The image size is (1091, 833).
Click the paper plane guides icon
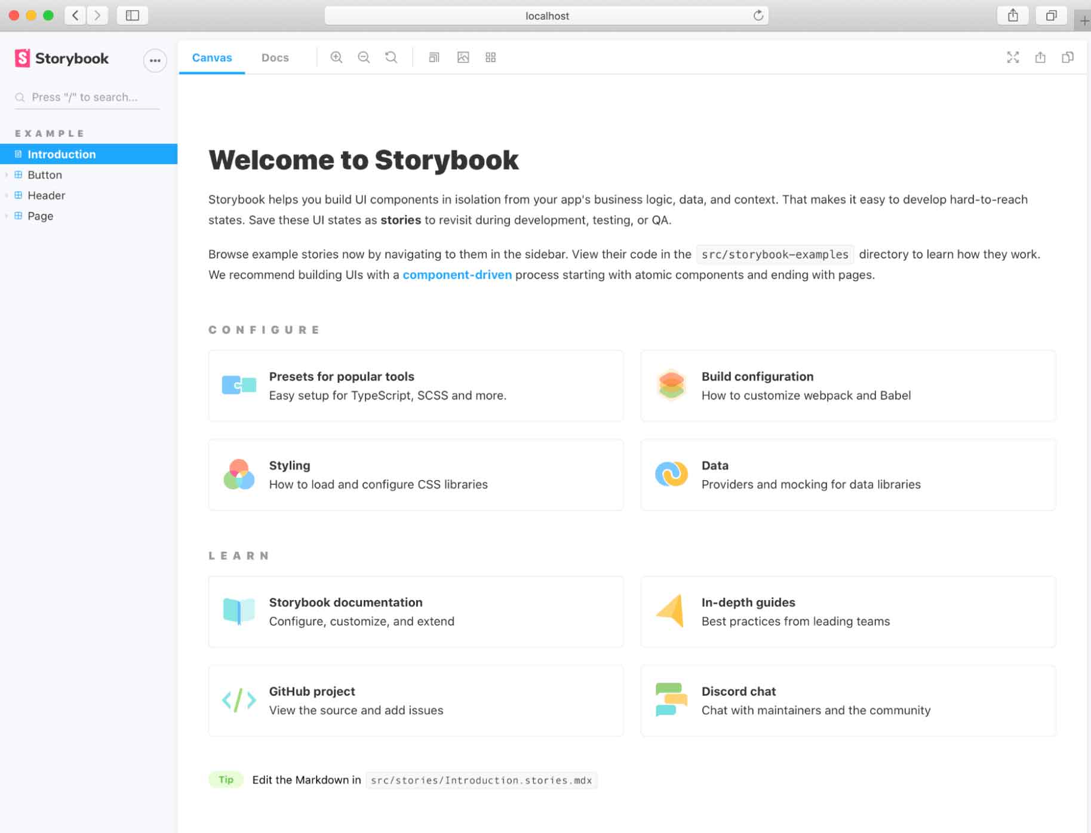(670, 610)
